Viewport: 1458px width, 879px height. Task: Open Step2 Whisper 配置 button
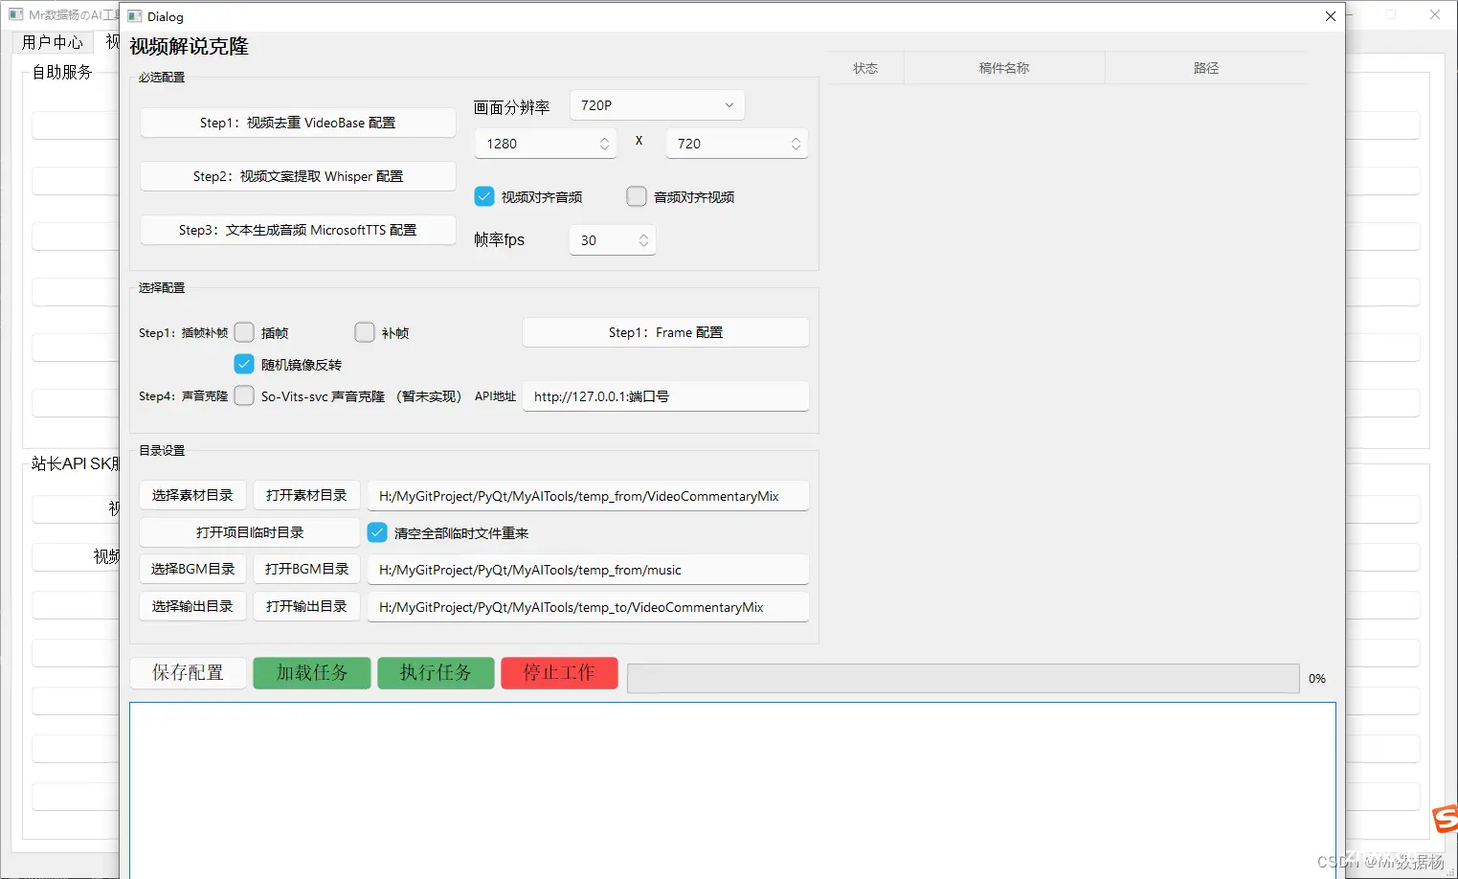298,176
